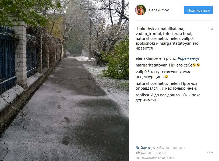This screenshot has height=161, width=219.
Task: Open natalikatana liker profile
Action: pyautogui.click(x=172, y=29)
